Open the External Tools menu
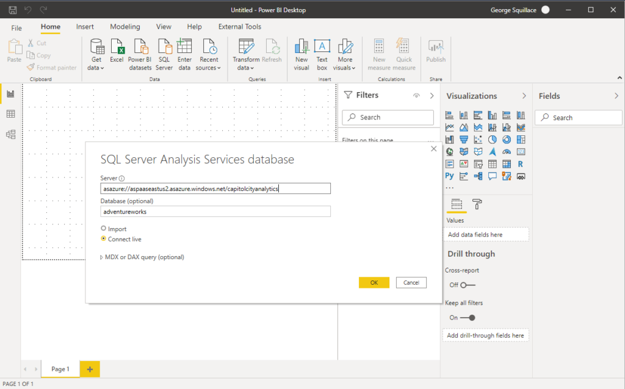The height and width of the screenshot is (389, 625). [239, 27]
